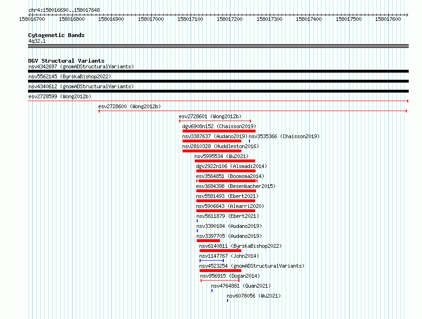This screenshot has height=319, width=422.
Task: Select the blue marker under nsv3535366
Action: (x=249, y=141)
